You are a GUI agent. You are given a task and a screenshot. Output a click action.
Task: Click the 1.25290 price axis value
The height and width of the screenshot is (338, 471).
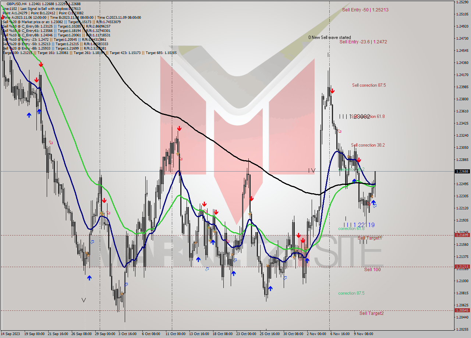[462, 2]
